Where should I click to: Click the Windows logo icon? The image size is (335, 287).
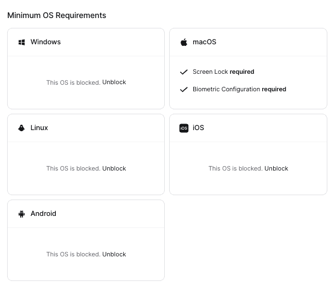pos(22,42)
